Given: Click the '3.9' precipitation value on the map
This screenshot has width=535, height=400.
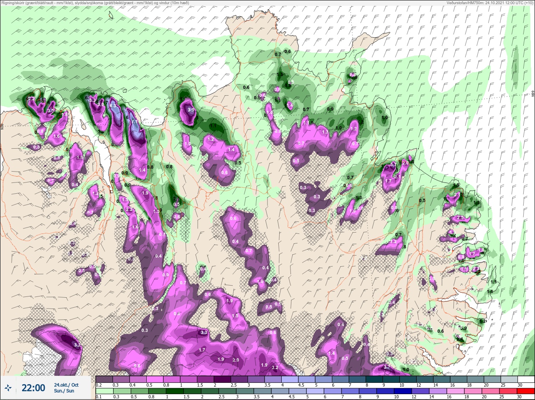Looking at the screenshot, I should point(191,110).
